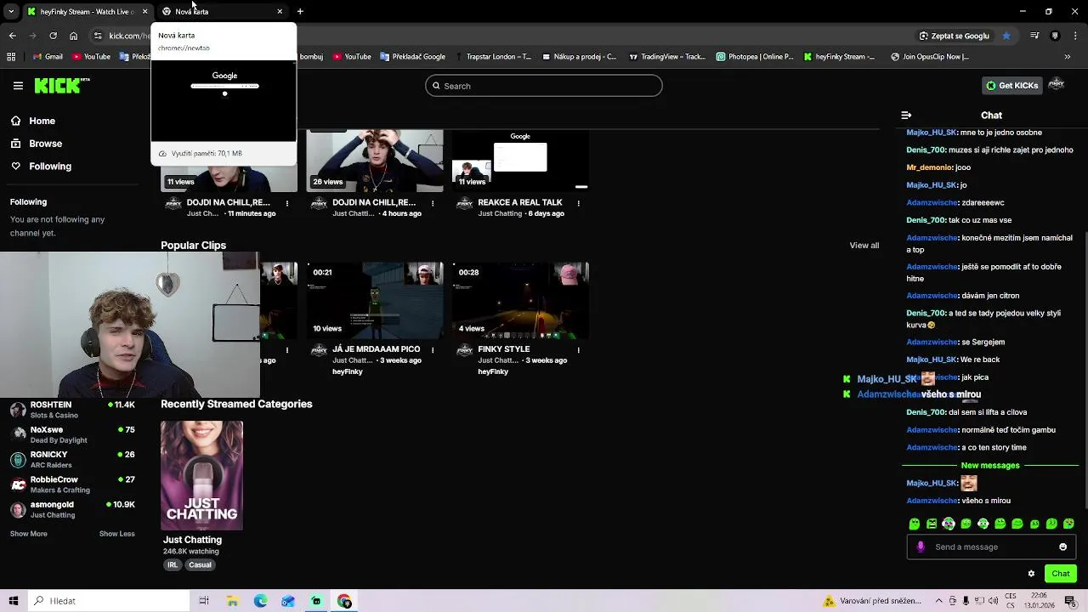Insert the first green quick emote

[915, 524]
